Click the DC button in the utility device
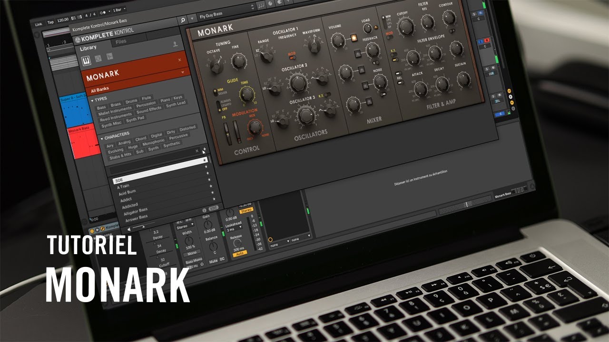 (222, 259)
